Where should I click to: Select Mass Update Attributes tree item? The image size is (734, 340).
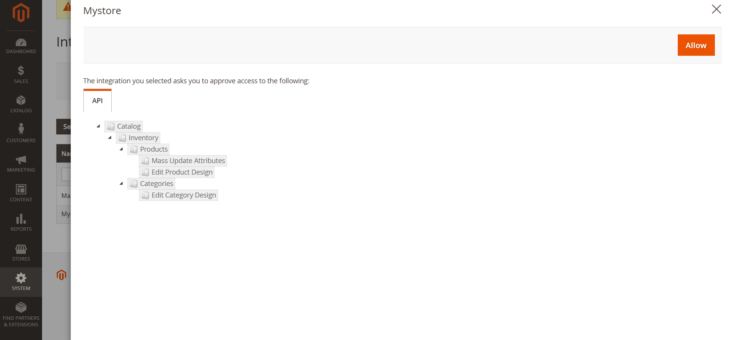188,161
